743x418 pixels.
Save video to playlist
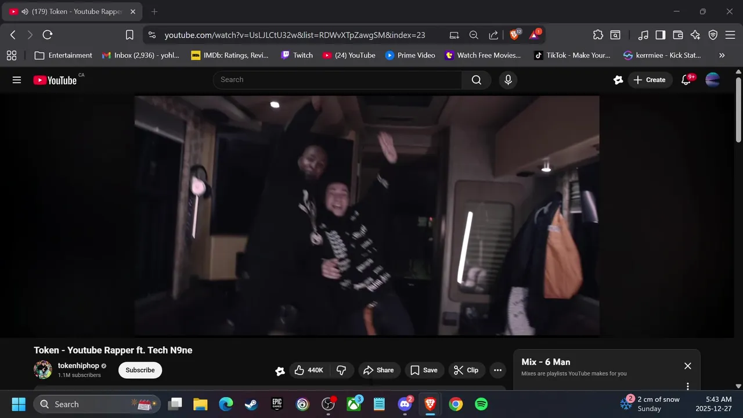424,370
